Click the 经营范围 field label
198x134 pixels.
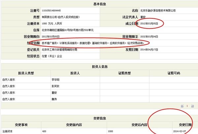tap(33, 43)
